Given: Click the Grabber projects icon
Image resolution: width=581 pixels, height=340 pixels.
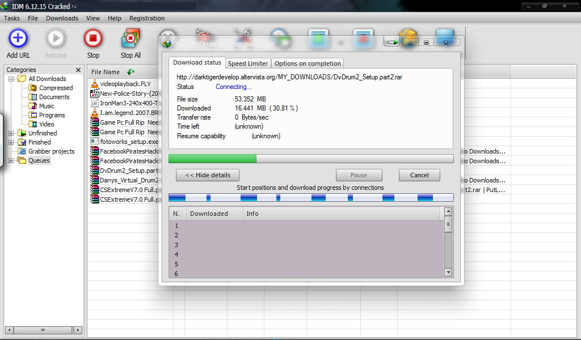Looking at the screenshot, I should pos(22,151).
